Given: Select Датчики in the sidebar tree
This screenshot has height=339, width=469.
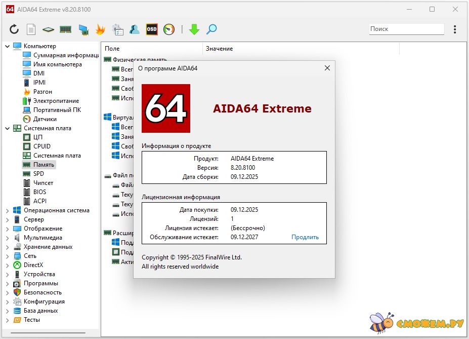Looking at the screenshot, I should 45,119.
